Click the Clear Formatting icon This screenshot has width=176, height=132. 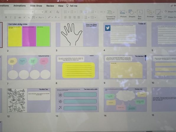coord(58,12)
